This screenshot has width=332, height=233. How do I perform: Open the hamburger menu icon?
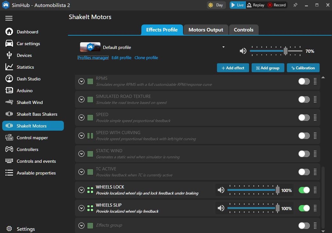pos(9,18)
